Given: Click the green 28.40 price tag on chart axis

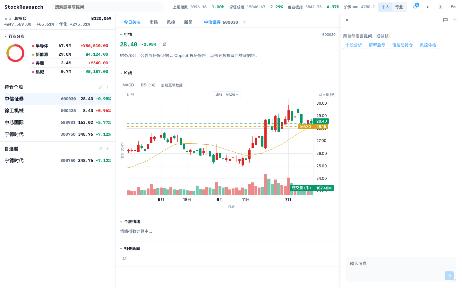Looking at the screenshot, I should coord(321,121).
